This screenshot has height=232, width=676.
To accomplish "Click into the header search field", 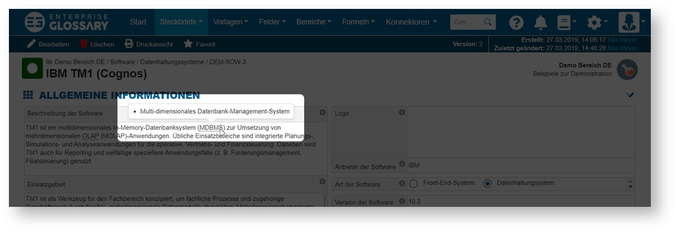I will click(466, 22).
